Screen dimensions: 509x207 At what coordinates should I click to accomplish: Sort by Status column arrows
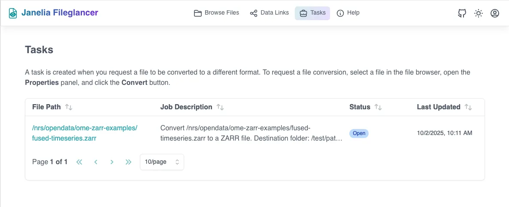click(x=378, y=107)
